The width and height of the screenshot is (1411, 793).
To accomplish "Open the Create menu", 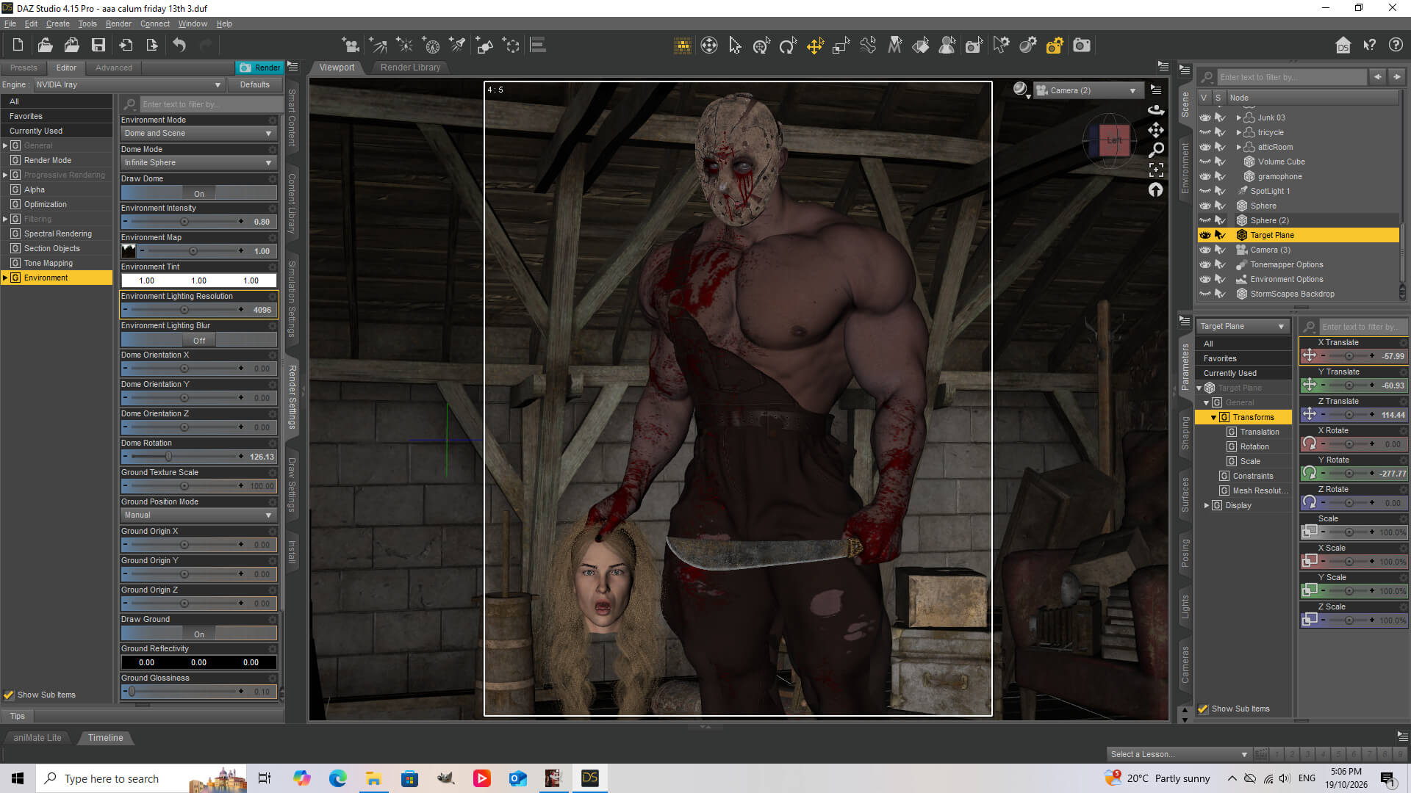I will [x=58, y=23].
